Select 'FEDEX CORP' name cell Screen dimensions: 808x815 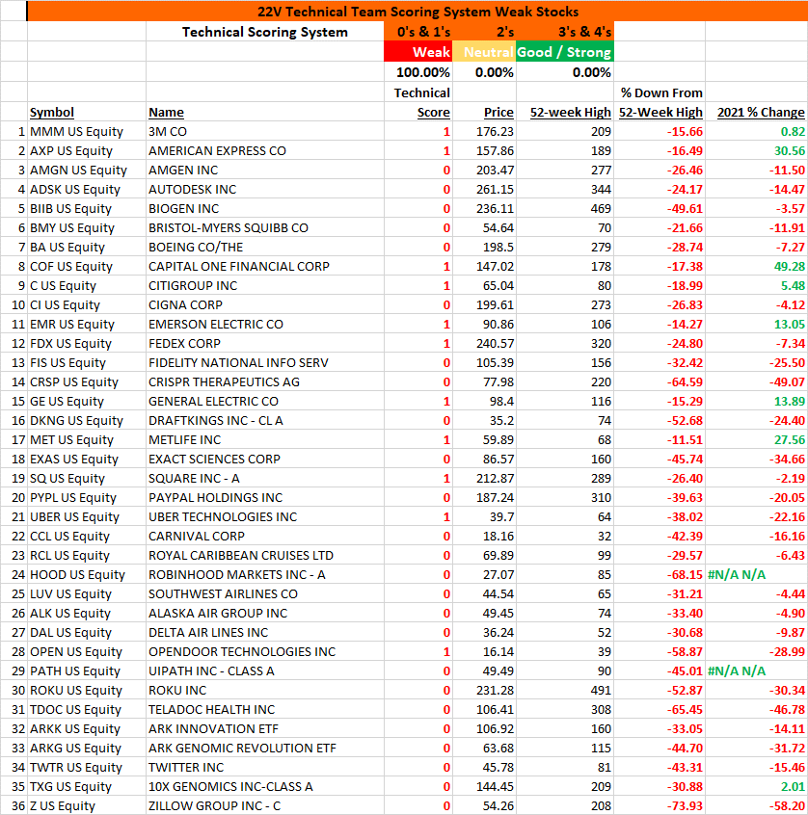point(265,343)
